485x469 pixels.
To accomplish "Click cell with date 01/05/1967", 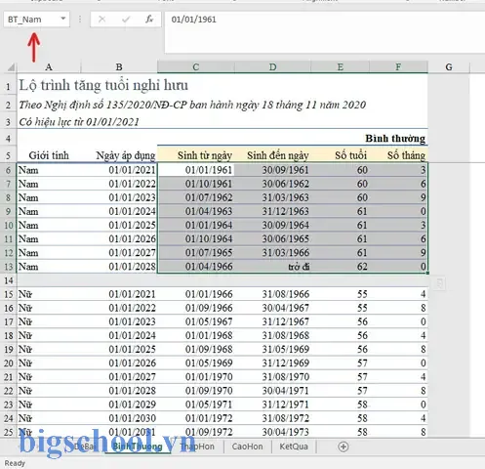I will pyautogui.click(x=196, y=321).
